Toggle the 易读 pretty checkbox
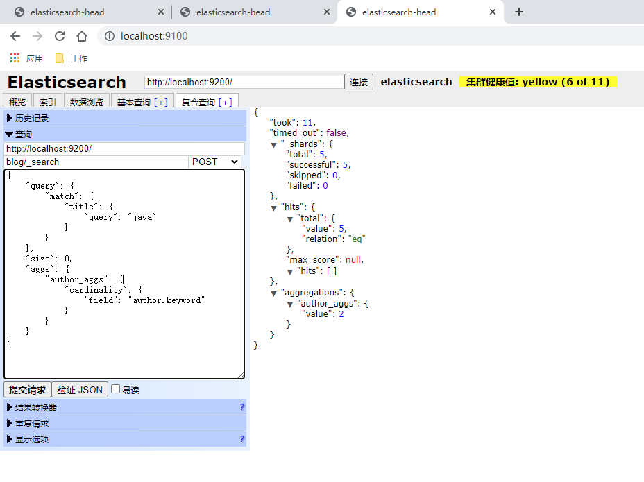Viewport: 644px width, 482px height. coord(116,389)
